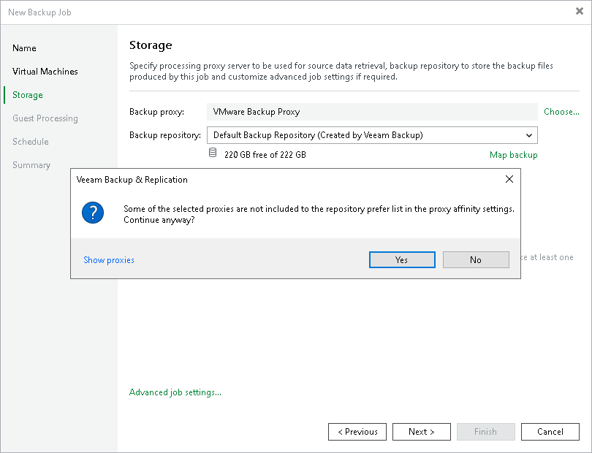Click the repository disk storage icon

[213, 153]
